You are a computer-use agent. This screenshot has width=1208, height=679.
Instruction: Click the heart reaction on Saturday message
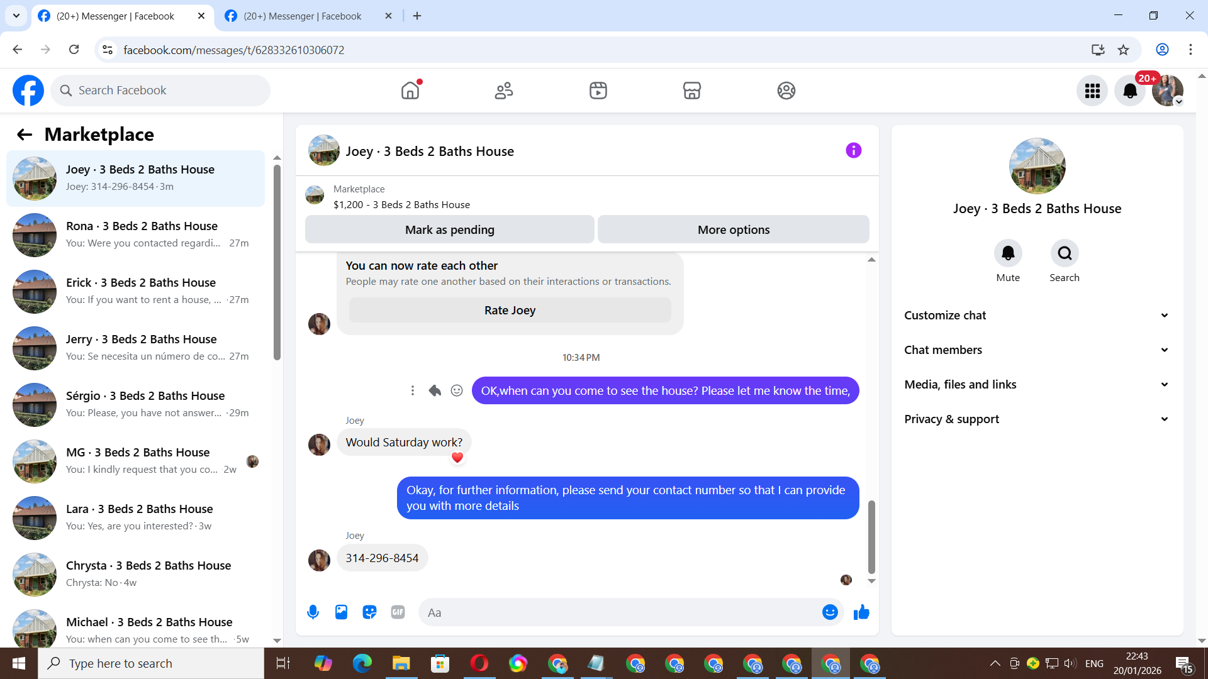(457, 458)
